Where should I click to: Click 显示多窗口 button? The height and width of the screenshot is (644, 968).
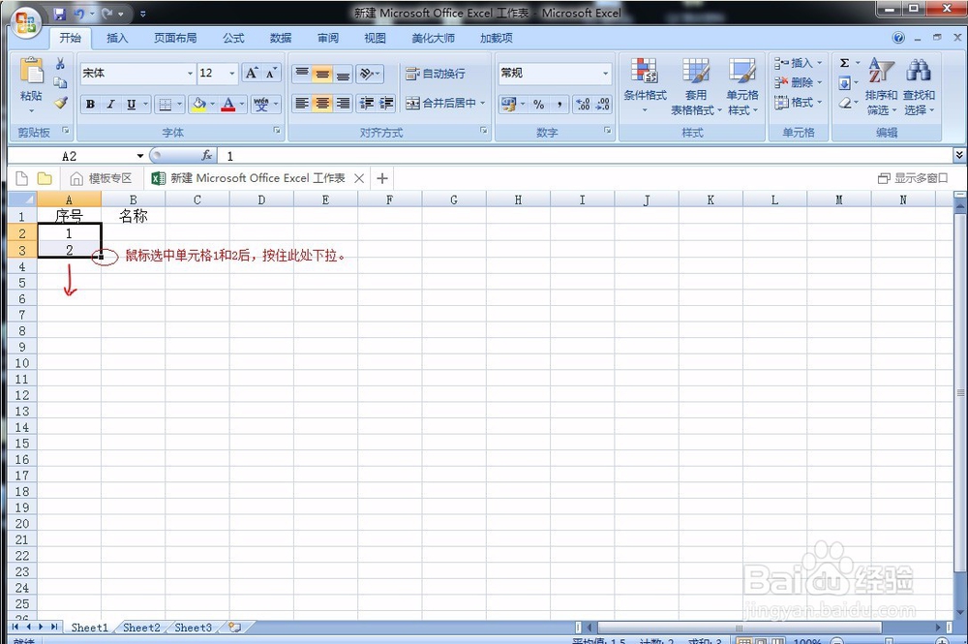913,178
